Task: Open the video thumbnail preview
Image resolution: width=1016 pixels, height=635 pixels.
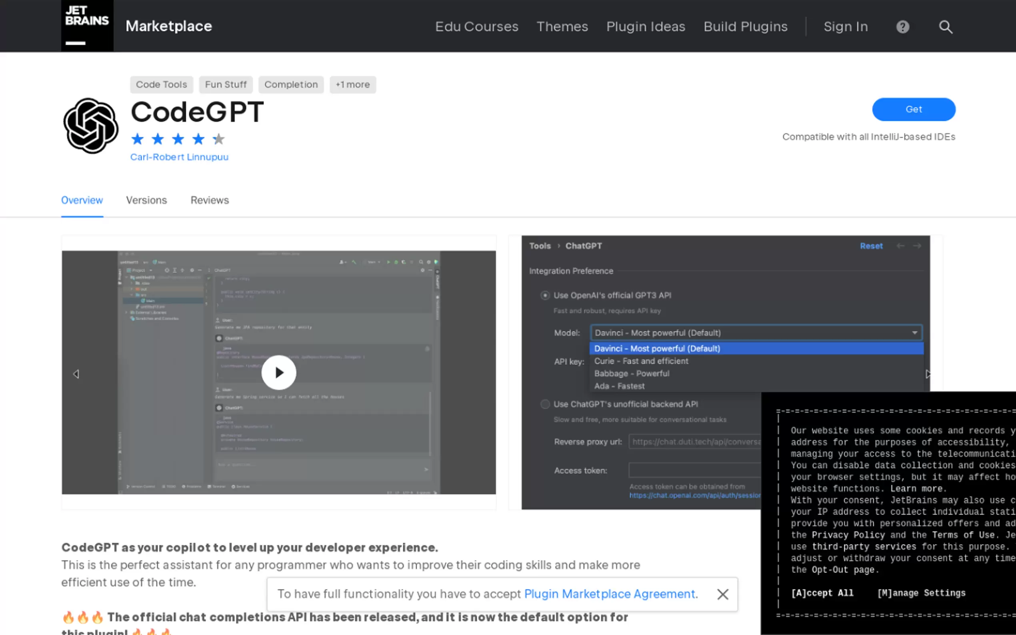Action: (x=278, y=373)
